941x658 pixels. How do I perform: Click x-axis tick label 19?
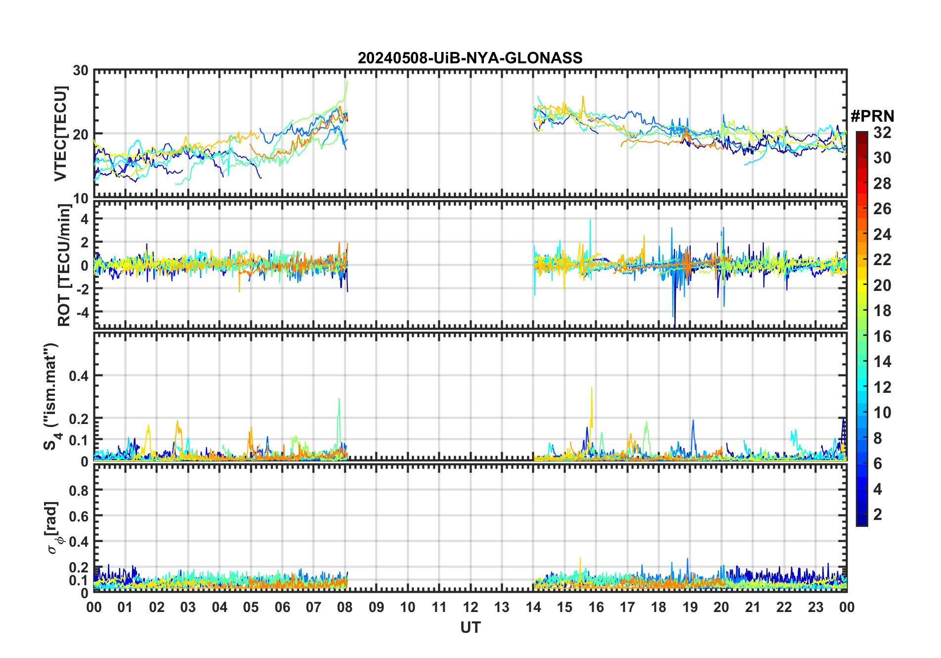[690, 608]
